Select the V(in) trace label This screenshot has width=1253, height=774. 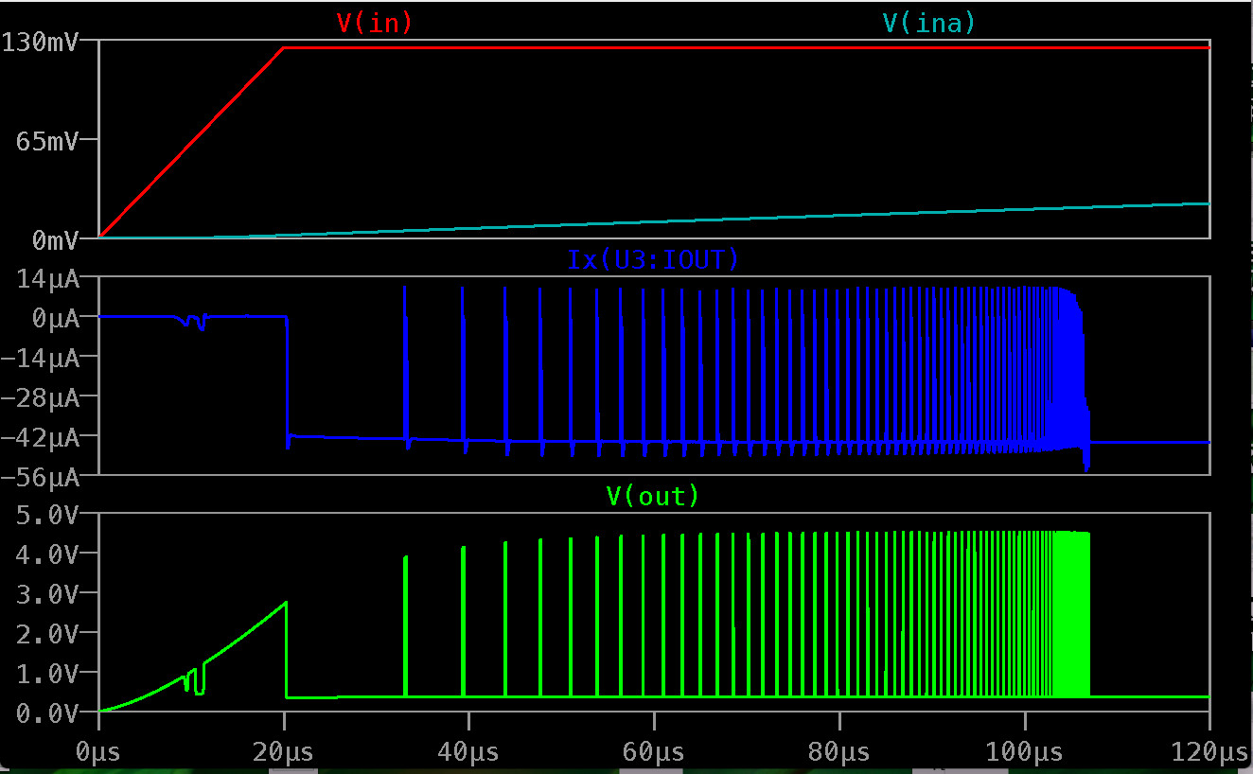point(375,23)
